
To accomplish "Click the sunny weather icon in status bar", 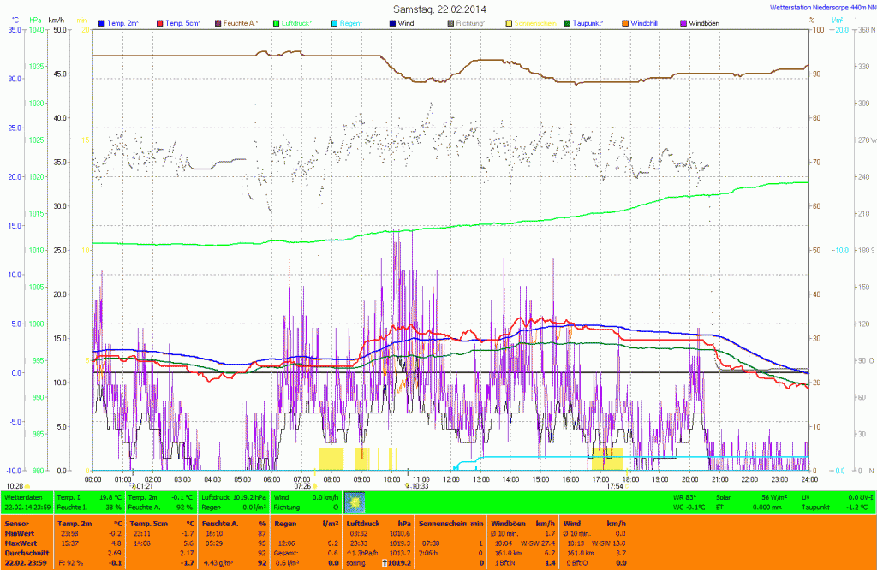I will 355,502.
